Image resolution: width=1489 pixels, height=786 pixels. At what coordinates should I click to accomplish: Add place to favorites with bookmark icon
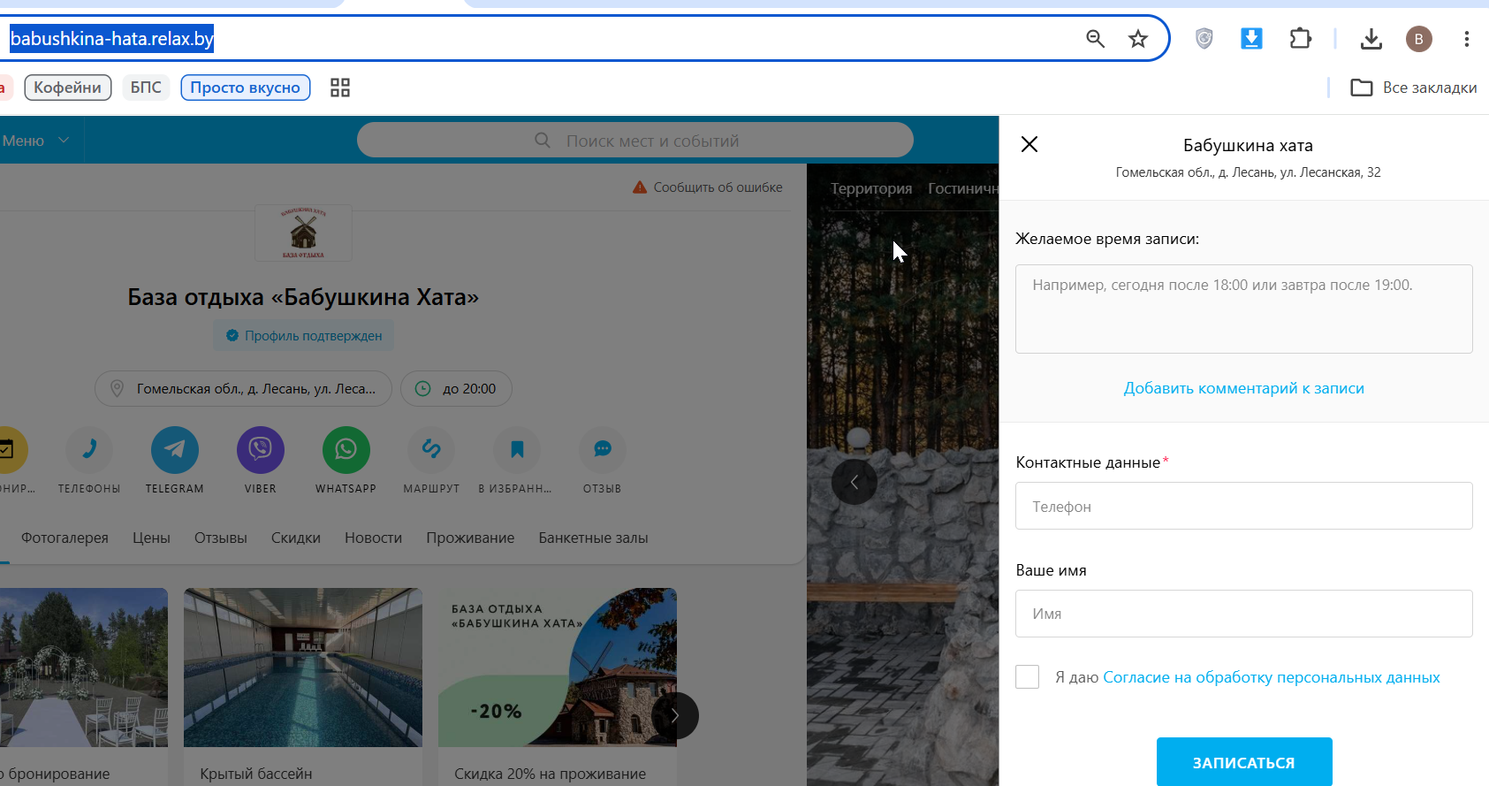(517, 450)
